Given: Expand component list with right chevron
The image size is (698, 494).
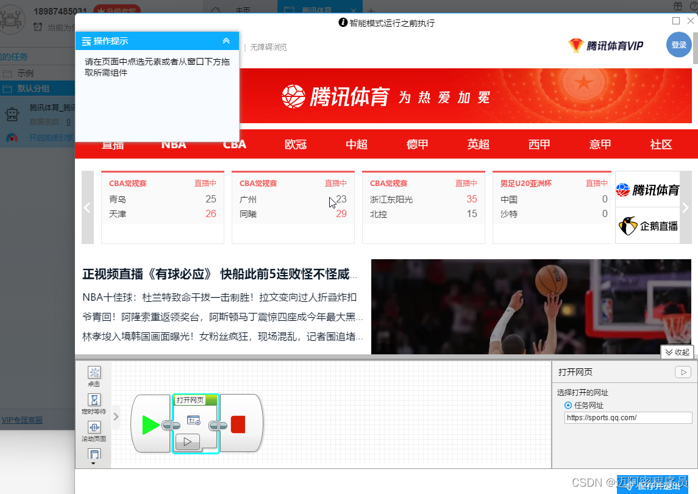Looking at the screenshot, I should pos(116,417).
